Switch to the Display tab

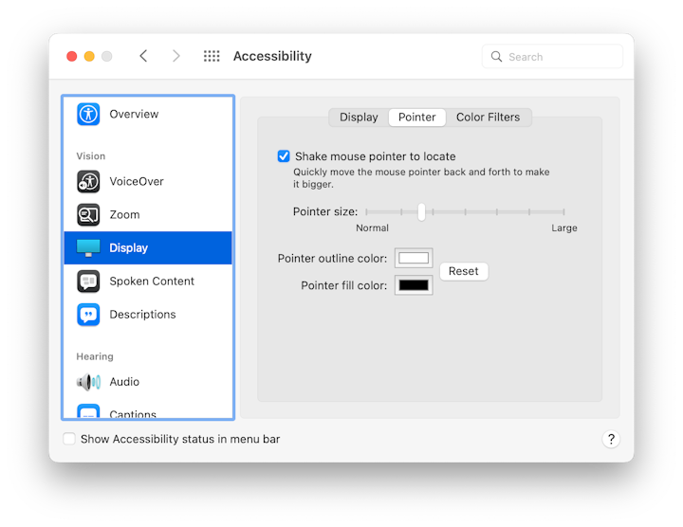pos(359,118)
